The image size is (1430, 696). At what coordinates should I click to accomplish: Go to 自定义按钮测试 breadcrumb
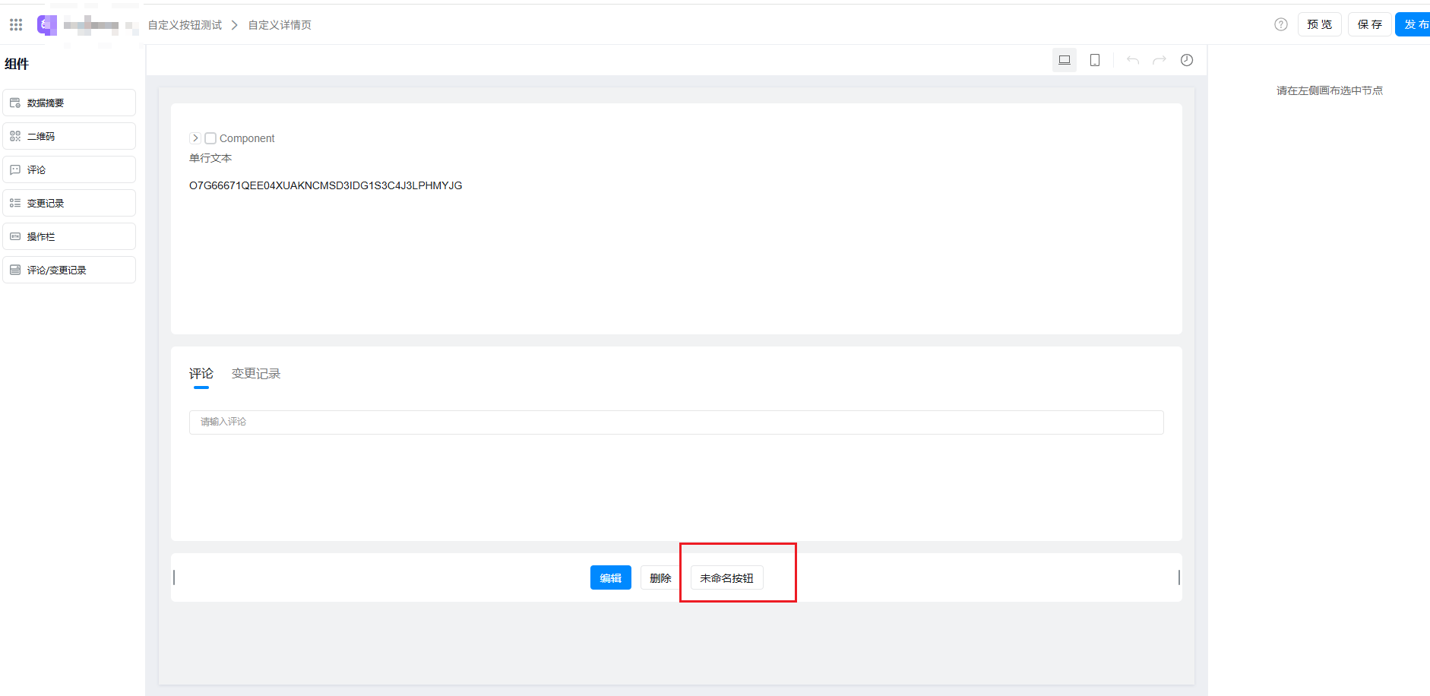[185, 25]
